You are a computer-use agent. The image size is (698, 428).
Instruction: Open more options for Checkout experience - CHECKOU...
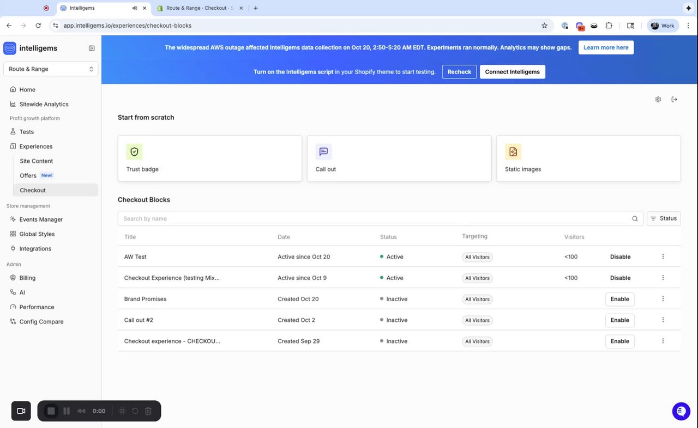point(663,341)
